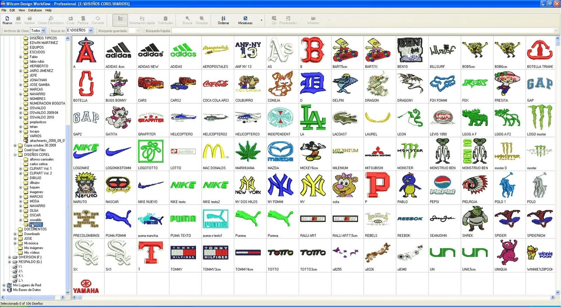Screen dimensions: 561x307
Task: Expand the DIVERSION (F:) drive node
Action: [x=9, y=257]
